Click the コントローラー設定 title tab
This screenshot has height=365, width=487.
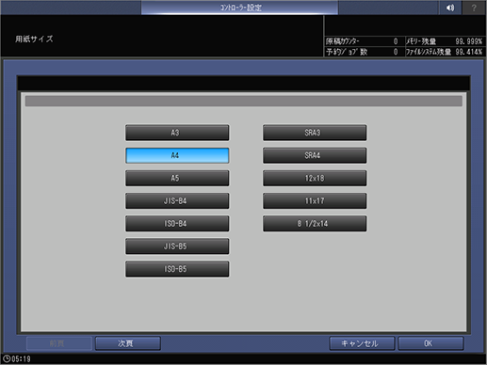pos(240,8)
